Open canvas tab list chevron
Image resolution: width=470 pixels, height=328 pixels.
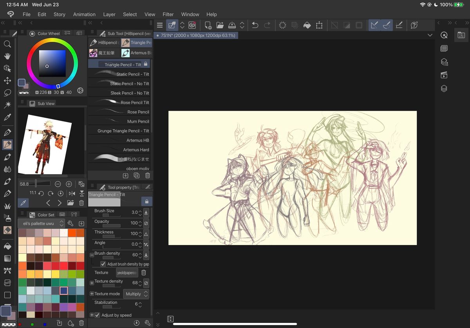(430, 35)
